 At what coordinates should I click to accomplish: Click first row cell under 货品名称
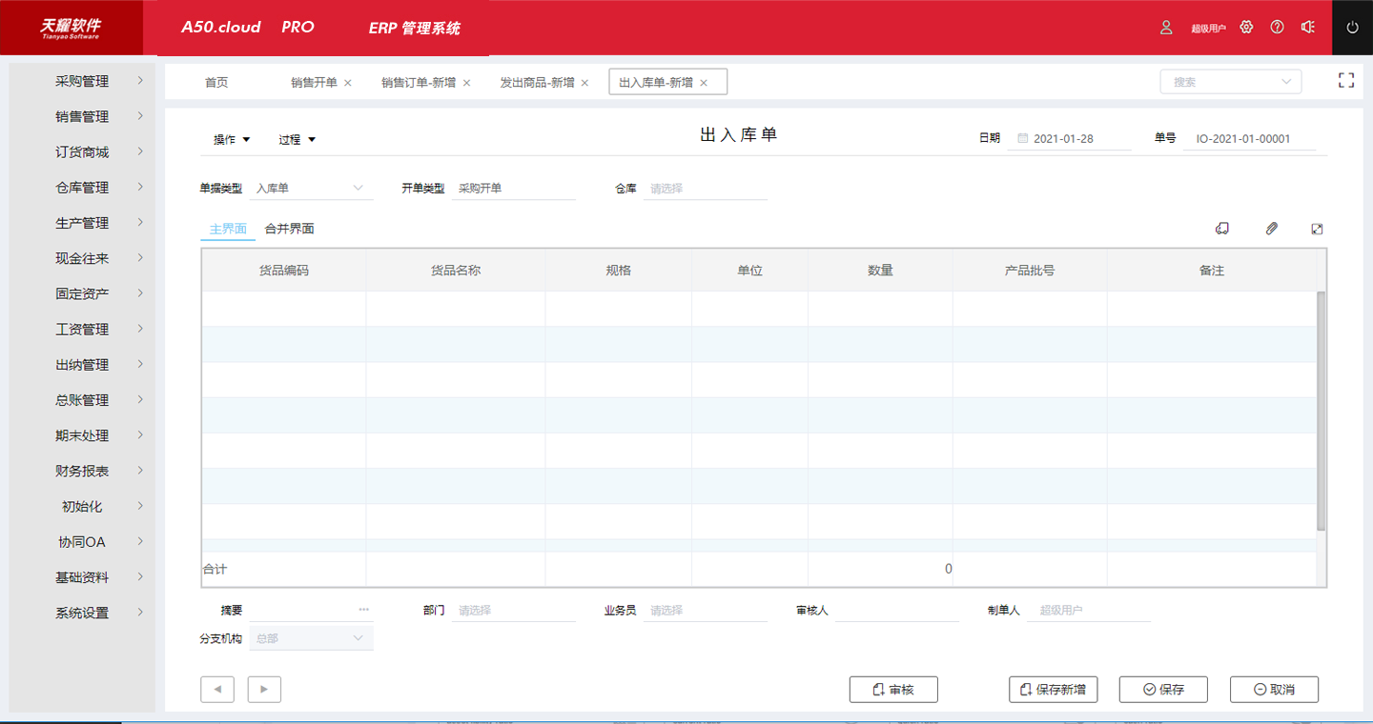coord(456,309)
